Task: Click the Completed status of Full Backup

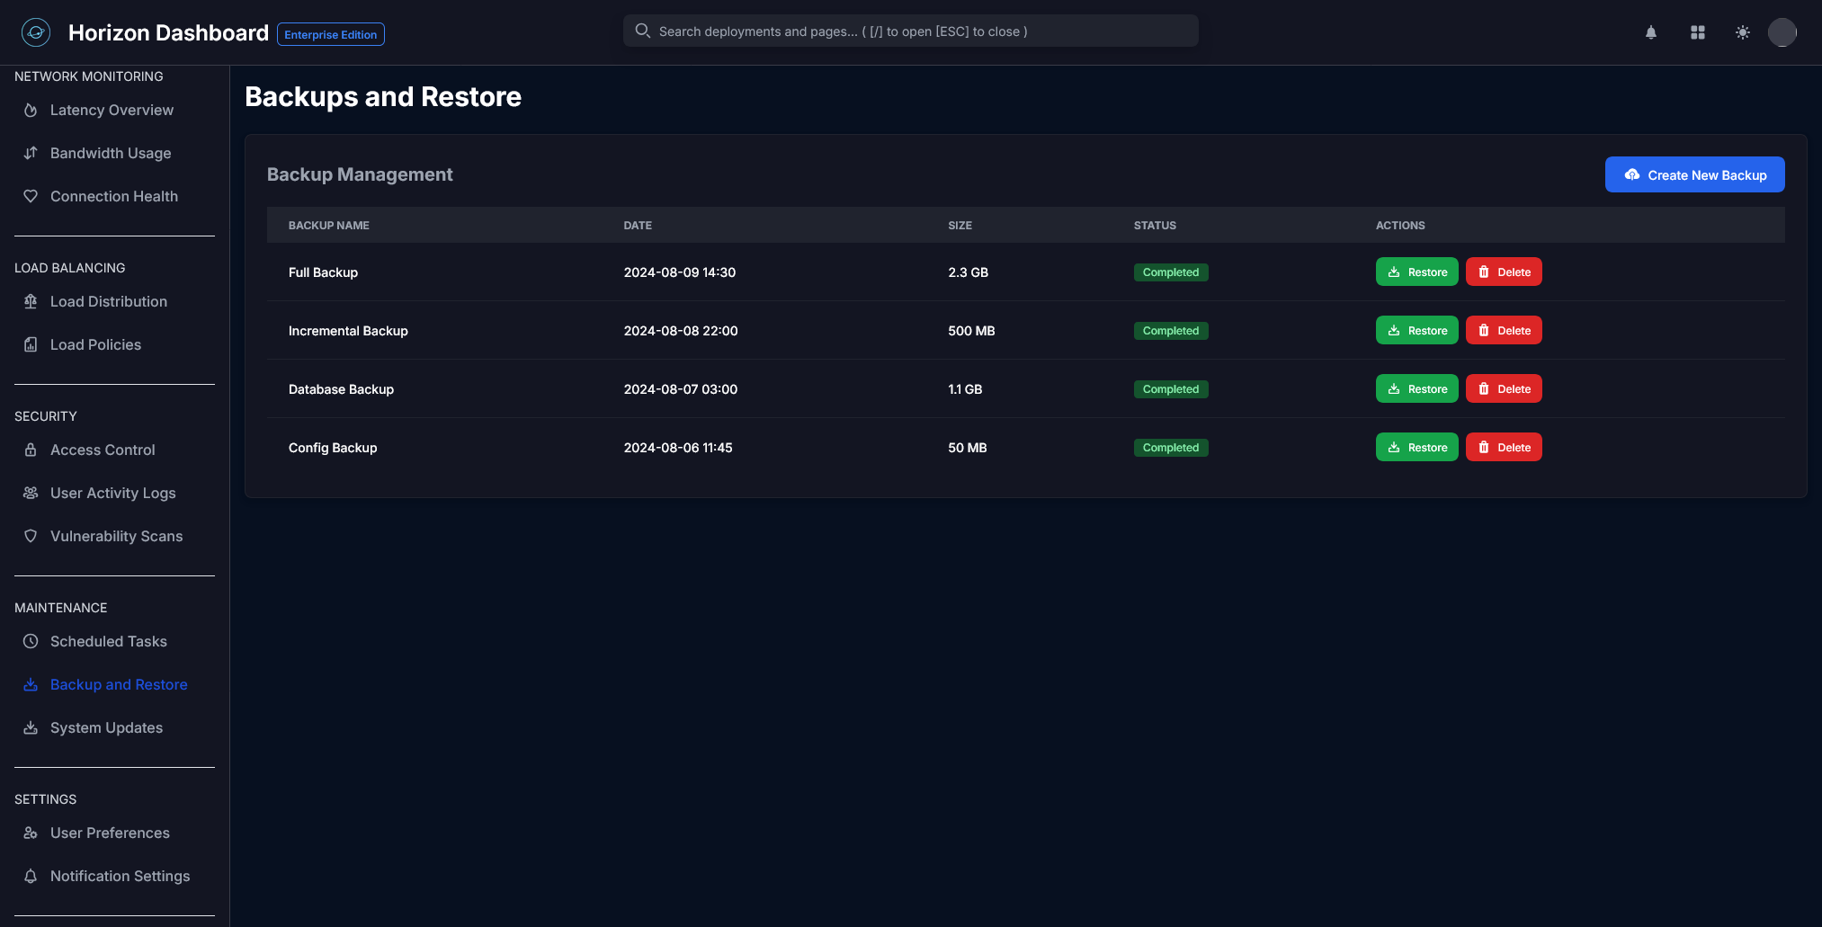Action: point(1171,272)
